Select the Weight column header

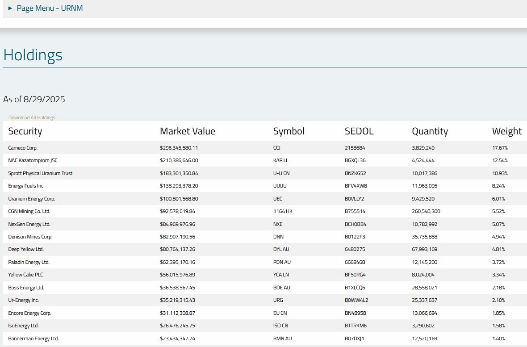click(x=507, y=131)
